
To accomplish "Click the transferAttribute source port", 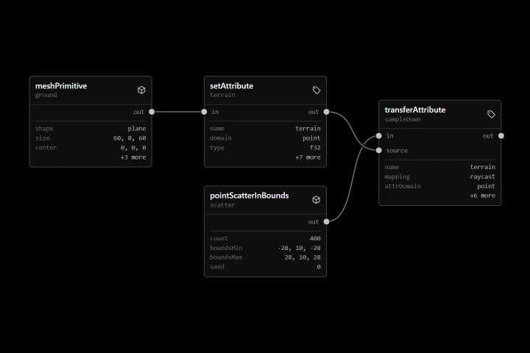I will point(379,150).
